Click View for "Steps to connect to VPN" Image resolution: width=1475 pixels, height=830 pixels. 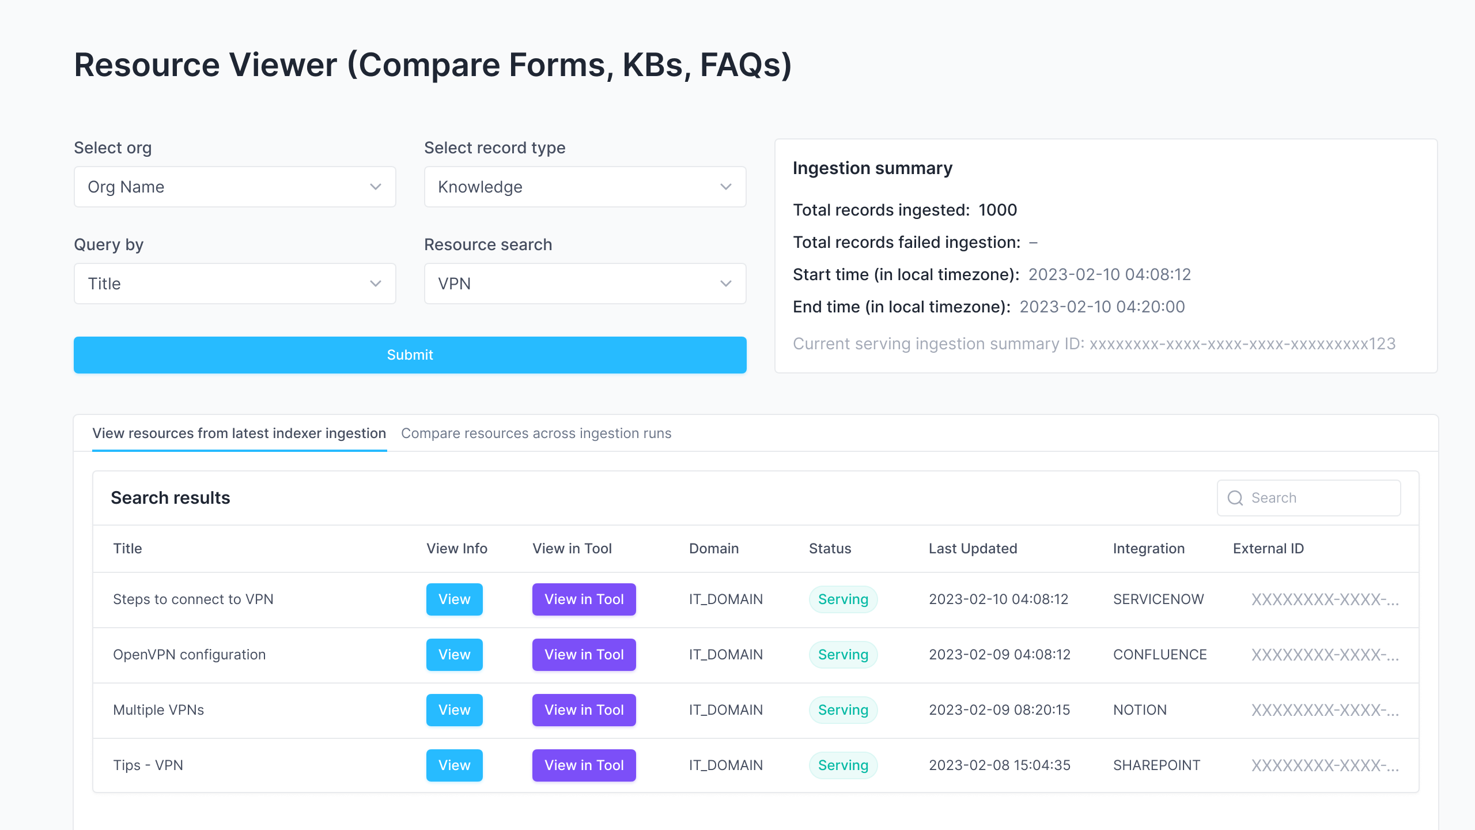(x=454, y=599)
